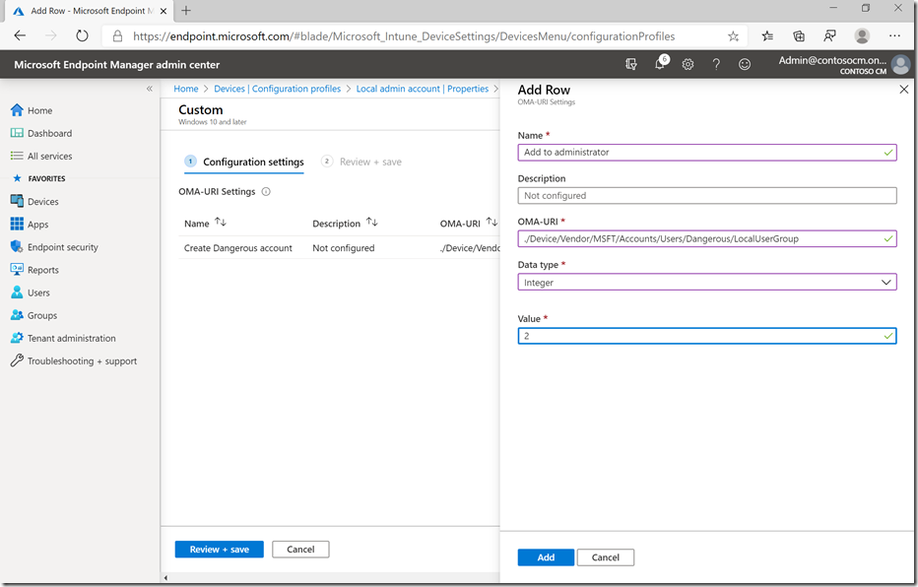
Task: Click the Description input field
Action: click(x=706, y=196)
